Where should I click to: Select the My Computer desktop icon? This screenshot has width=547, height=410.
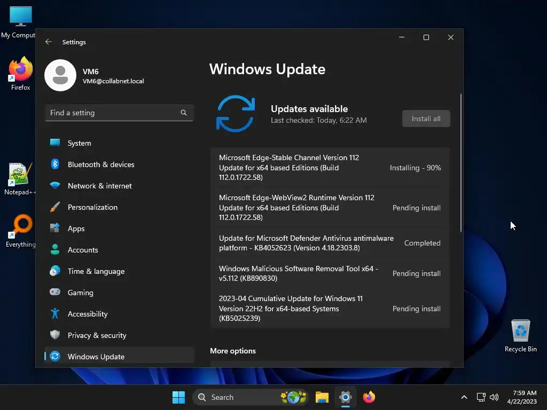point(18,22)
